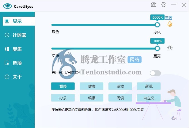Switch to the 办公 preset
The image size is (189, 128).
(x=63, y=98)
